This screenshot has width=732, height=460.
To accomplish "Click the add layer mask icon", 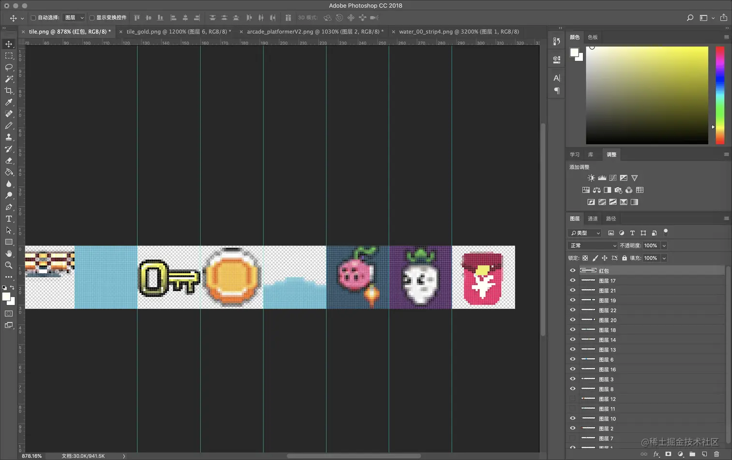I will click(668, 454).
